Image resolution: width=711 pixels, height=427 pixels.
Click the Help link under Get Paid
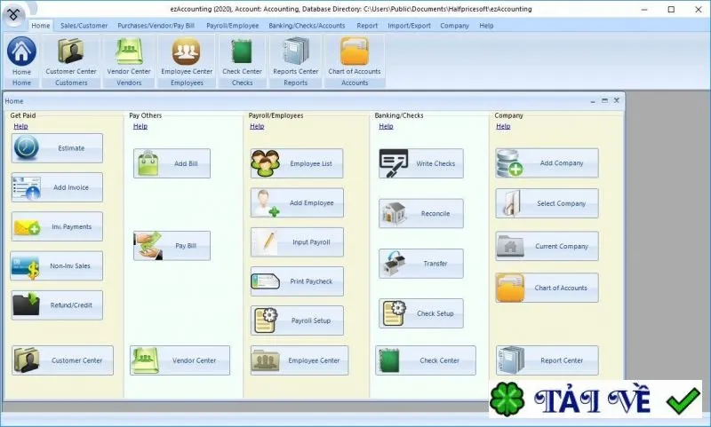[x=20, y=126]
